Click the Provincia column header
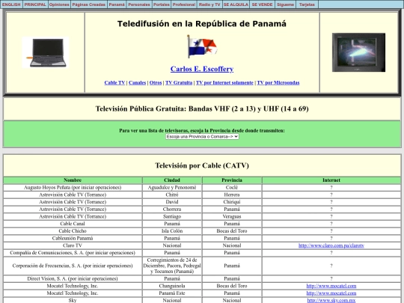The height and width of the screenshot is (303, 404). (232, 180)
